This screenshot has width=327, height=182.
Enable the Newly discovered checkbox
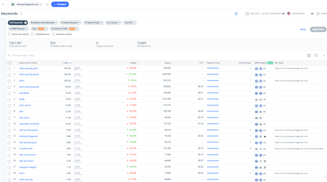point(10,34)
